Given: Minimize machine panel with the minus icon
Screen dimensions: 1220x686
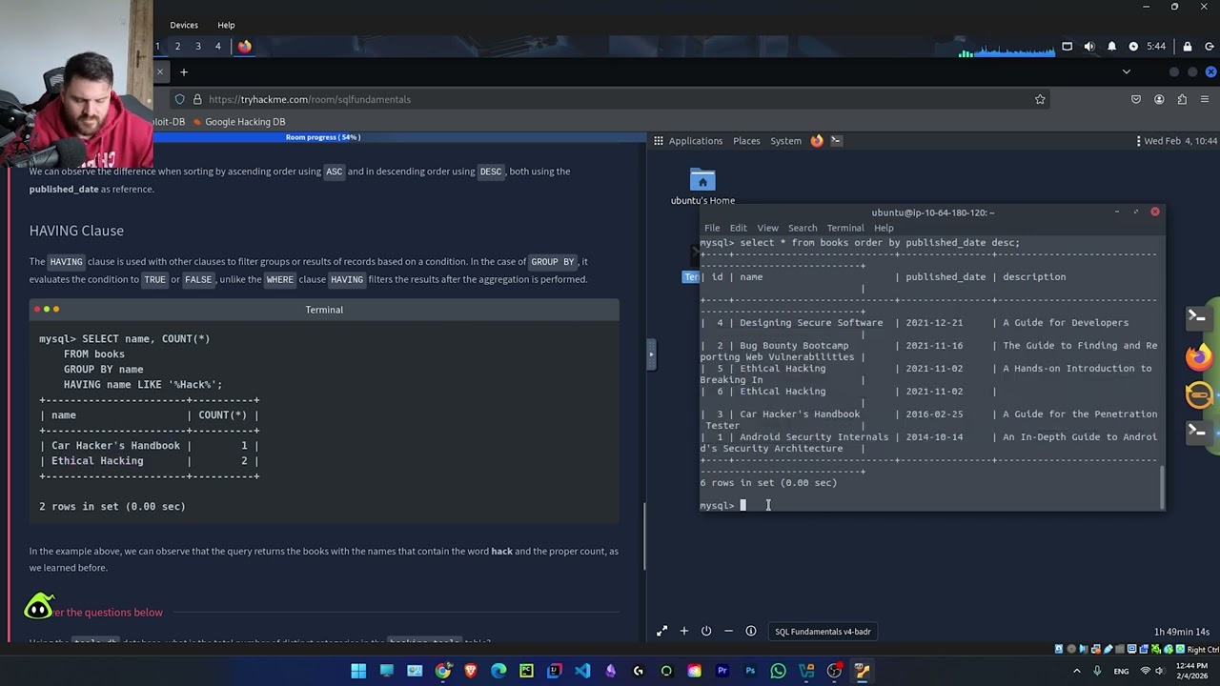Looking at the screenshot, I should click(728, 631).
